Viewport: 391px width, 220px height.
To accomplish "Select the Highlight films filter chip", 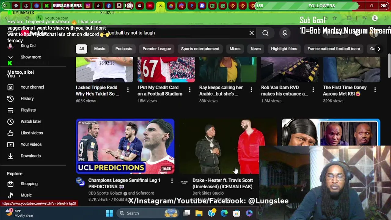I will [284, 49].
